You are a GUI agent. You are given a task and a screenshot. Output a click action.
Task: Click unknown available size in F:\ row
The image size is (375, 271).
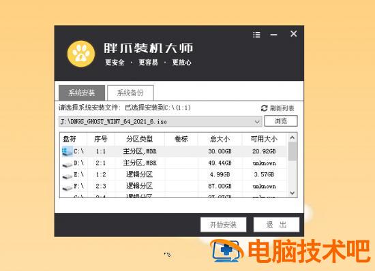(x=265, y=187)
